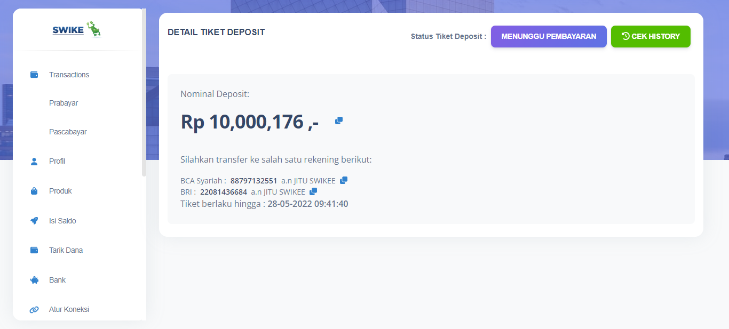Image resolution: width=729 pixels, height=329 pixels.
Task: Open the Pascabayar submenu item
Action: (x=68, y=132)
